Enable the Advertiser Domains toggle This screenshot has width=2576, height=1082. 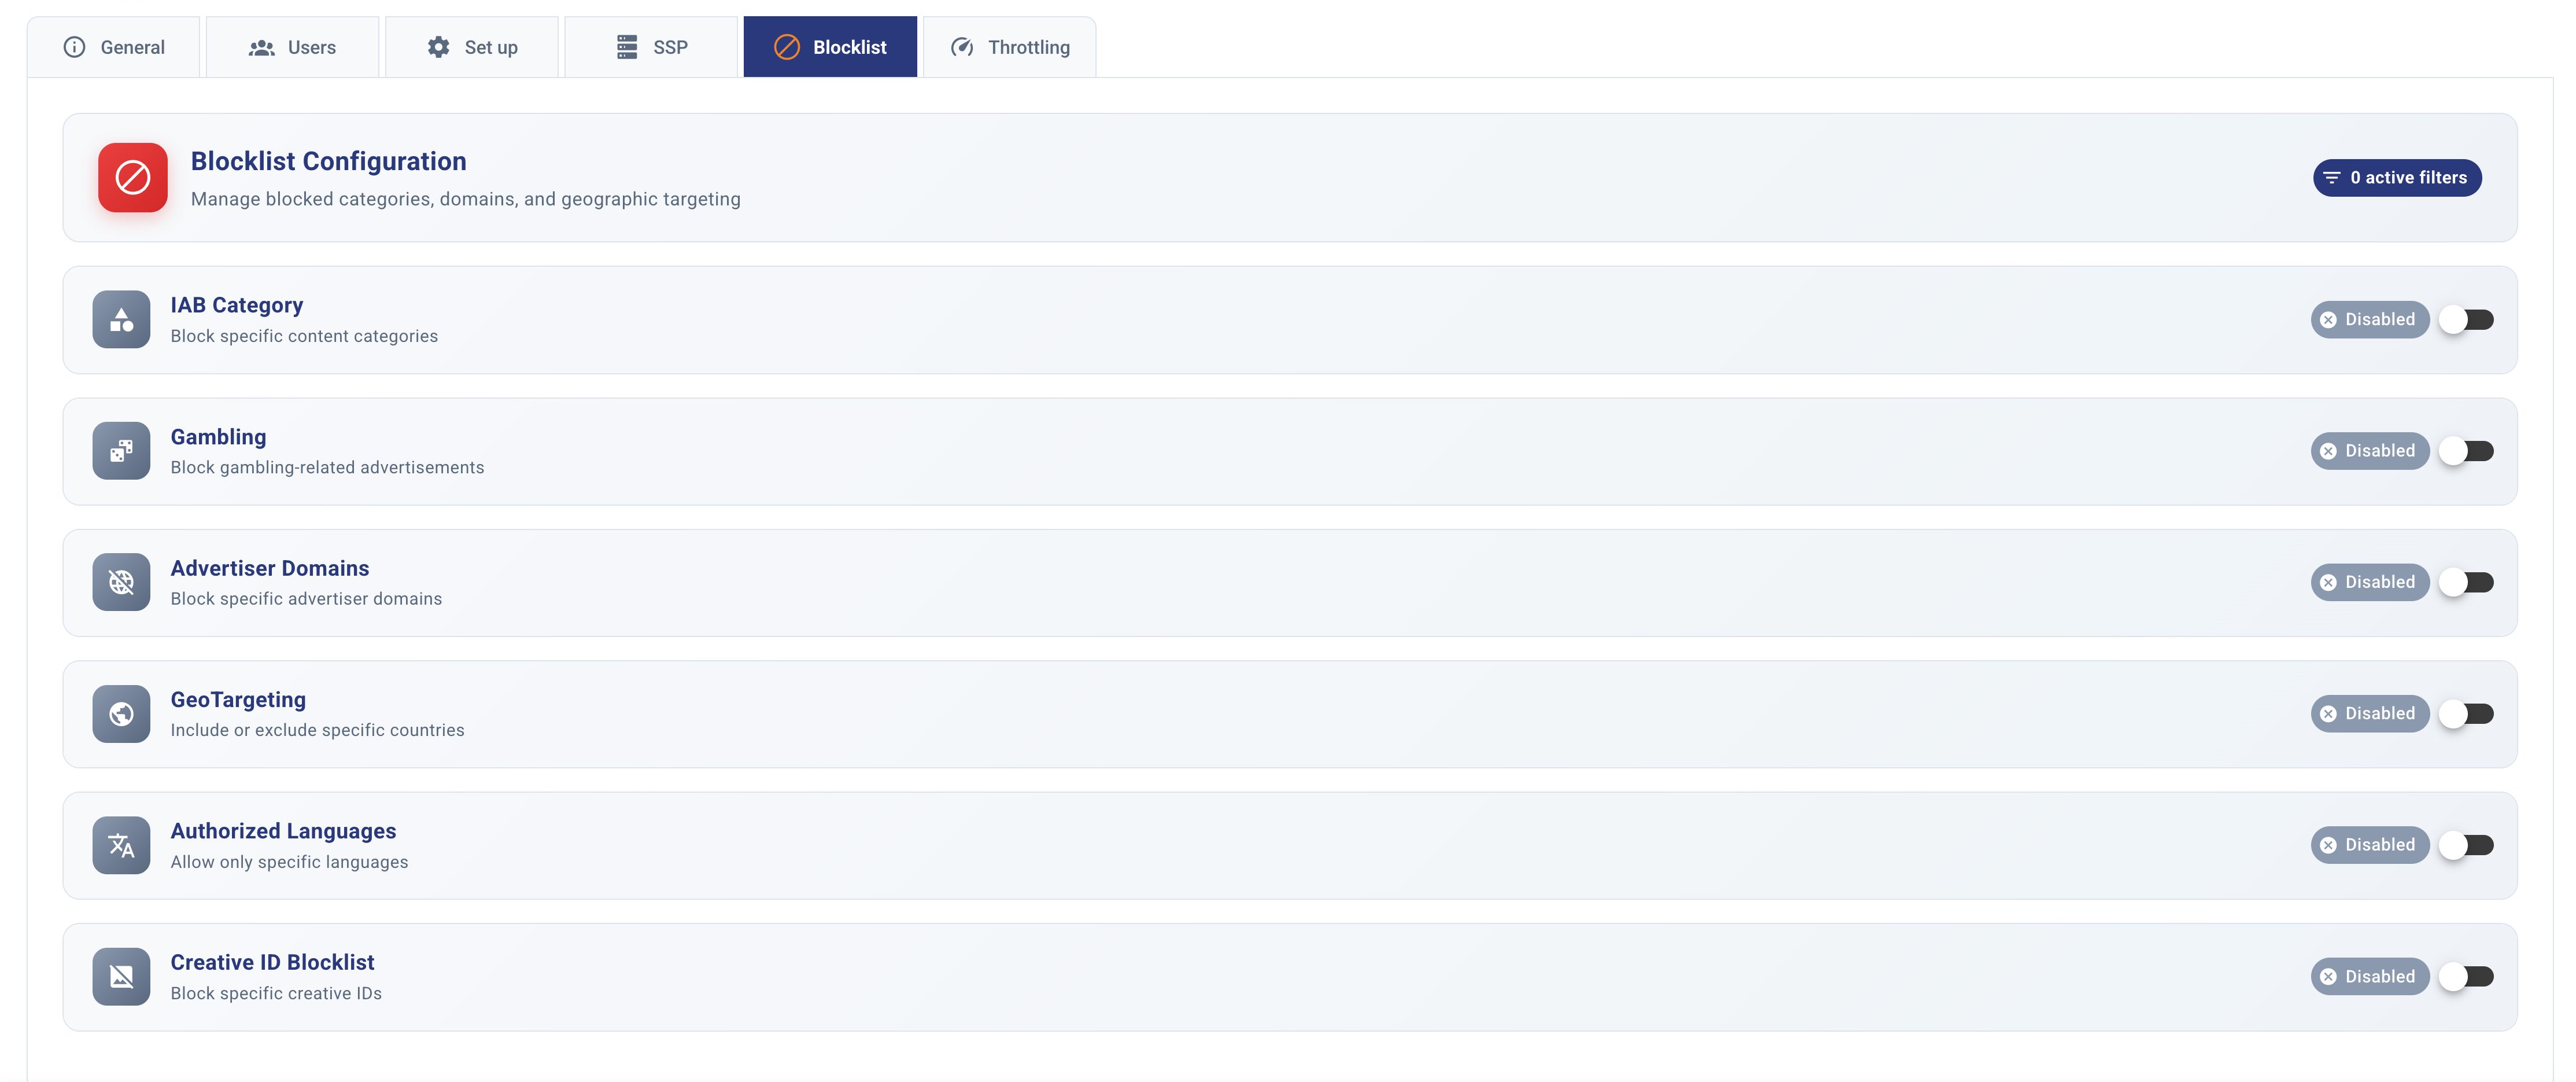click(2466, 582)
